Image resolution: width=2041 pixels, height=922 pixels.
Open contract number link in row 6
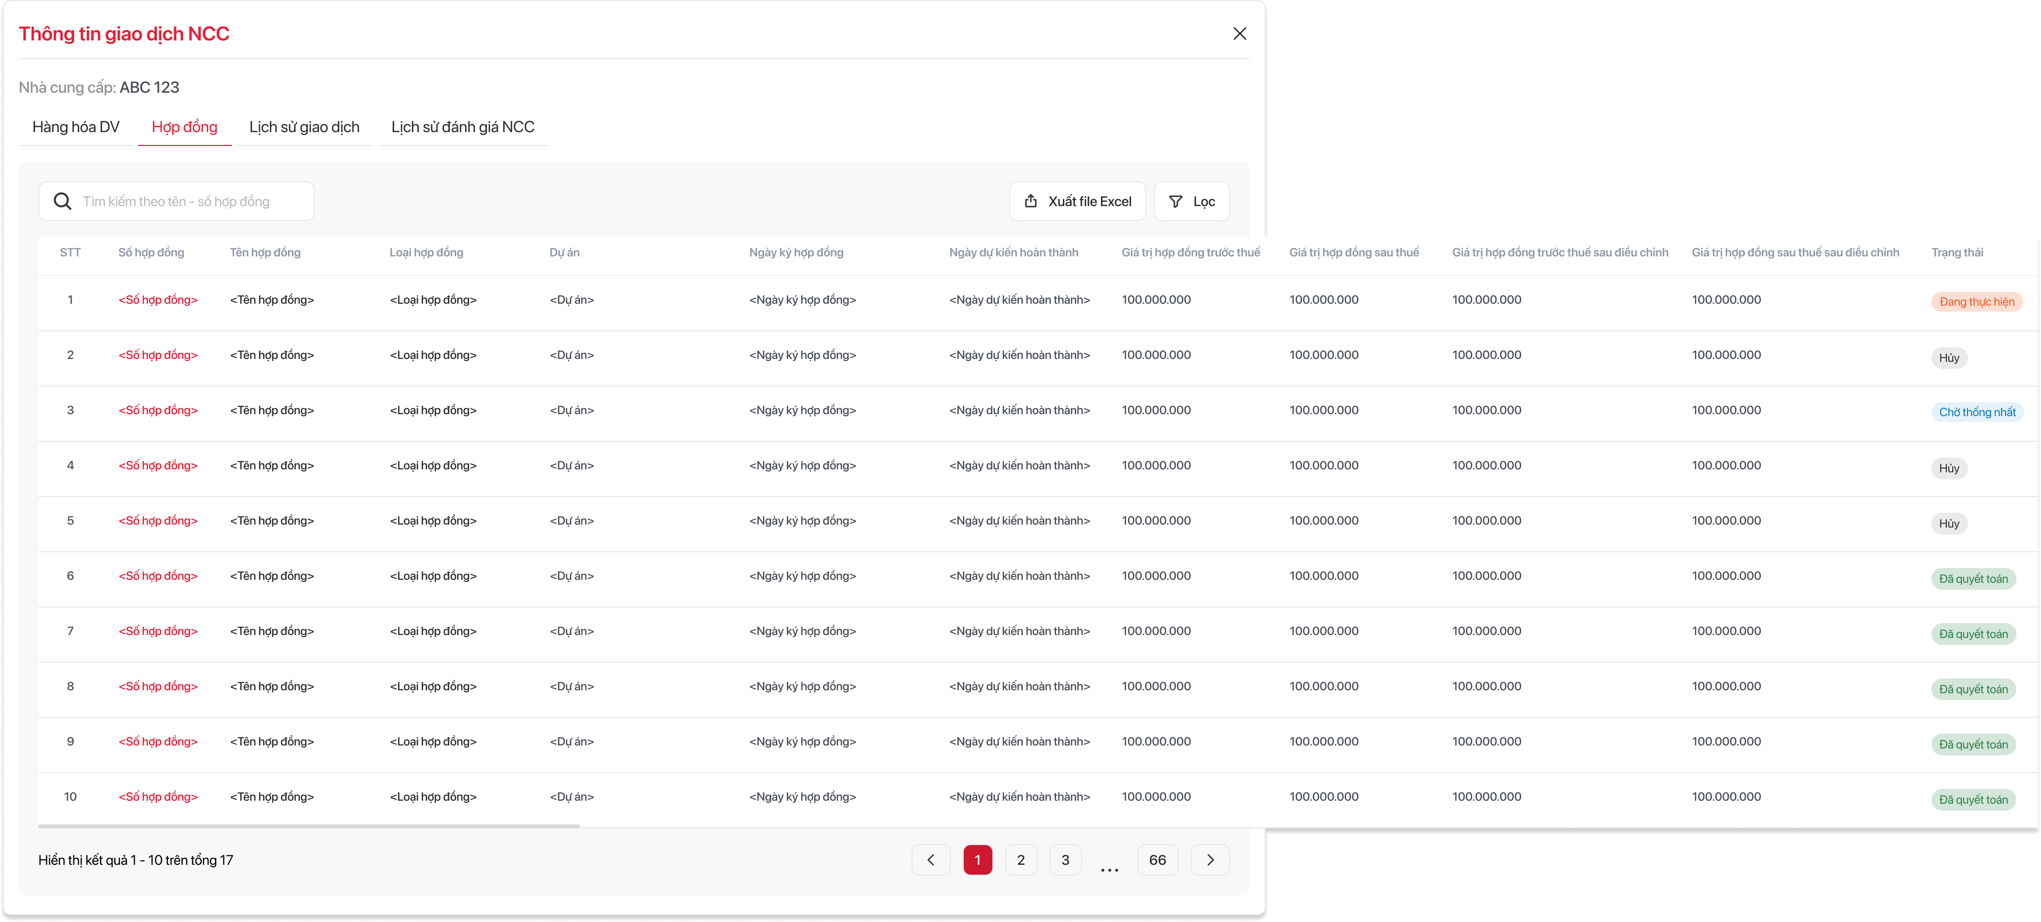(158, 576)
